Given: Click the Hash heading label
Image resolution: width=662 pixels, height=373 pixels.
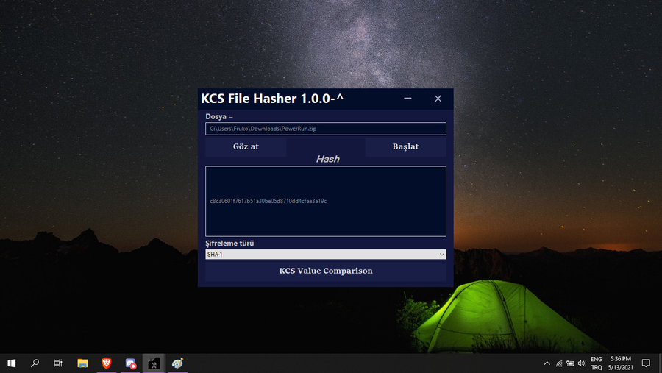Looking at the screenshot, I should 327,159.
